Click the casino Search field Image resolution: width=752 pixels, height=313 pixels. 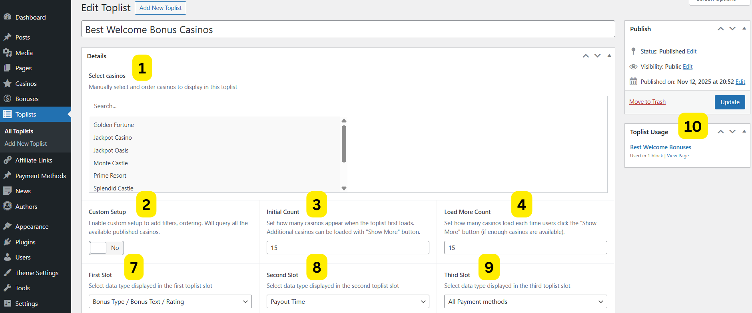click(348, 106)
